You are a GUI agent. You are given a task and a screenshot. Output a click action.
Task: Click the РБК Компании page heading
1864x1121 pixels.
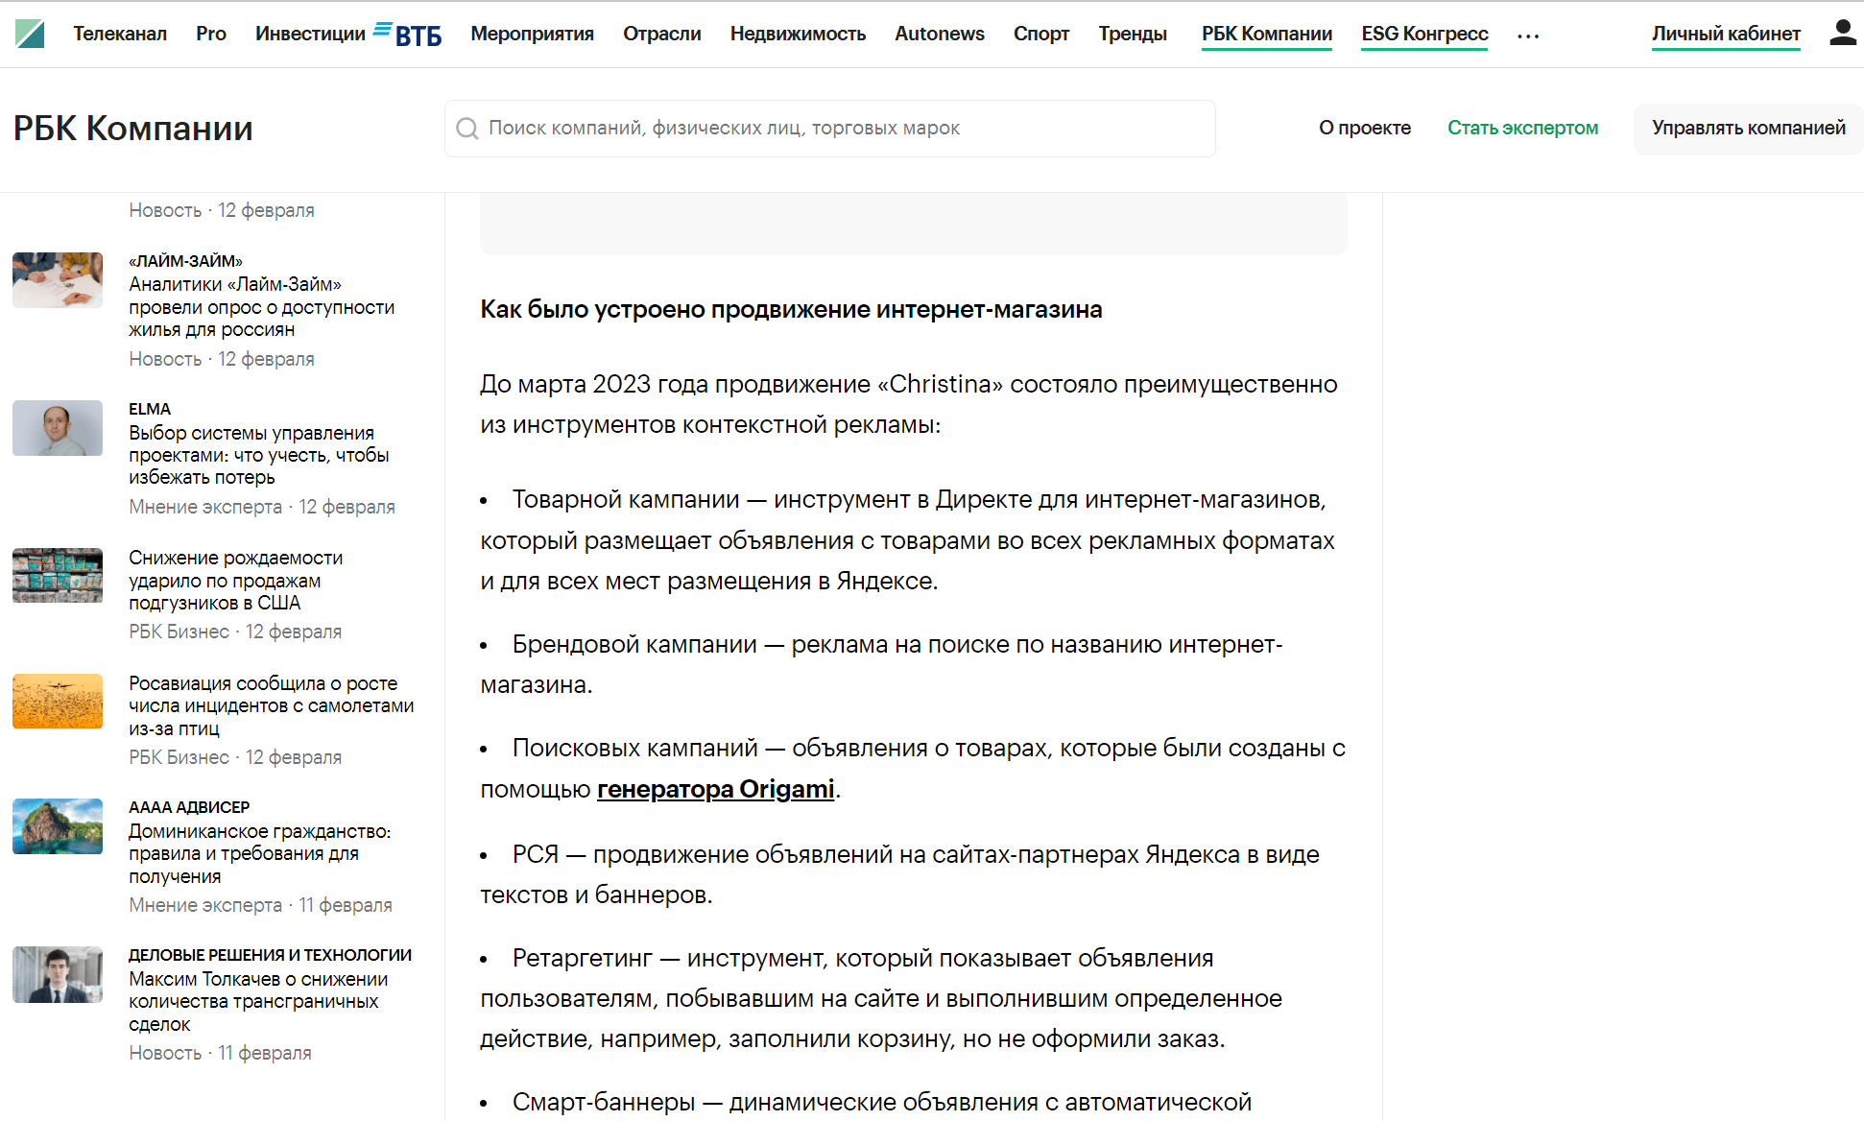click(x=133, y=129)
